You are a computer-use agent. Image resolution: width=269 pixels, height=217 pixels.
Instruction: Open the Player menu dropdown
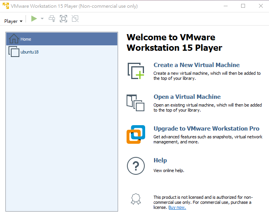tap(13, 21)
